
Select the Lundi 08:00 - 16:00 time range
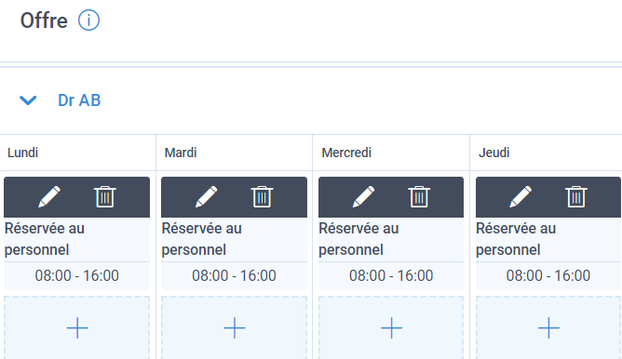point(77,275)
